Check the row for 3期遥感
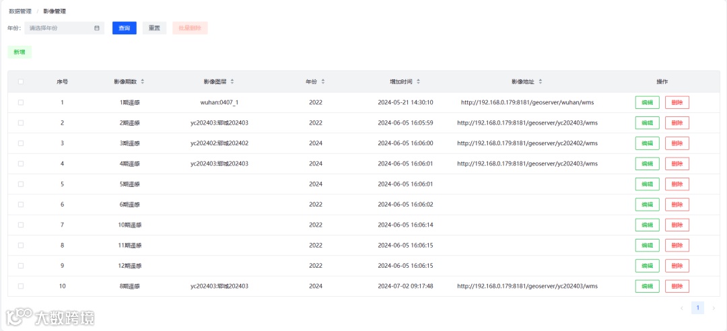The width and height of the screenshot is (727, 331). 21,143
